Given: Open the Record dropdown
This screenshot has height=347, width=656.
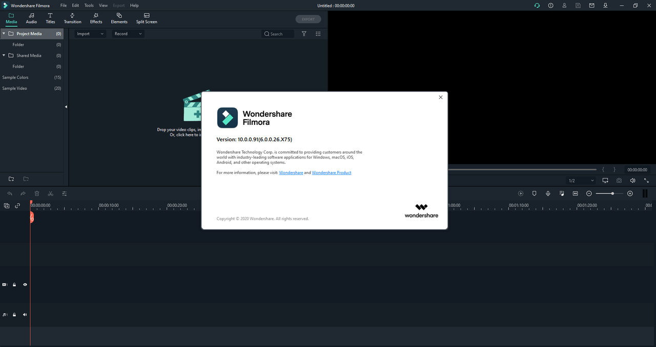Looking at the screenshot, I should coord(128,34).
